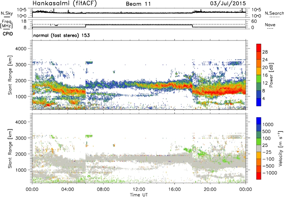Click the blue bottom of power colorbar
This screenshot has height=197, width=284.
[x=259, y=102]
